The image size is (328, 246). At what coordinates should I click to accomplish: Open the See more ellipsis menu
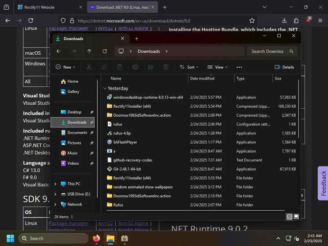click(x=239, y=67)
